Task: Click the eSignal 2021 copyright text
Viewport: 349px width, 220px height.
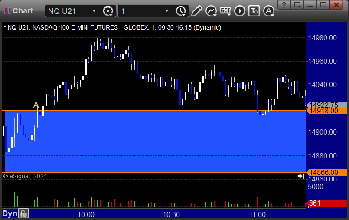Action: [x=25, y=176]
